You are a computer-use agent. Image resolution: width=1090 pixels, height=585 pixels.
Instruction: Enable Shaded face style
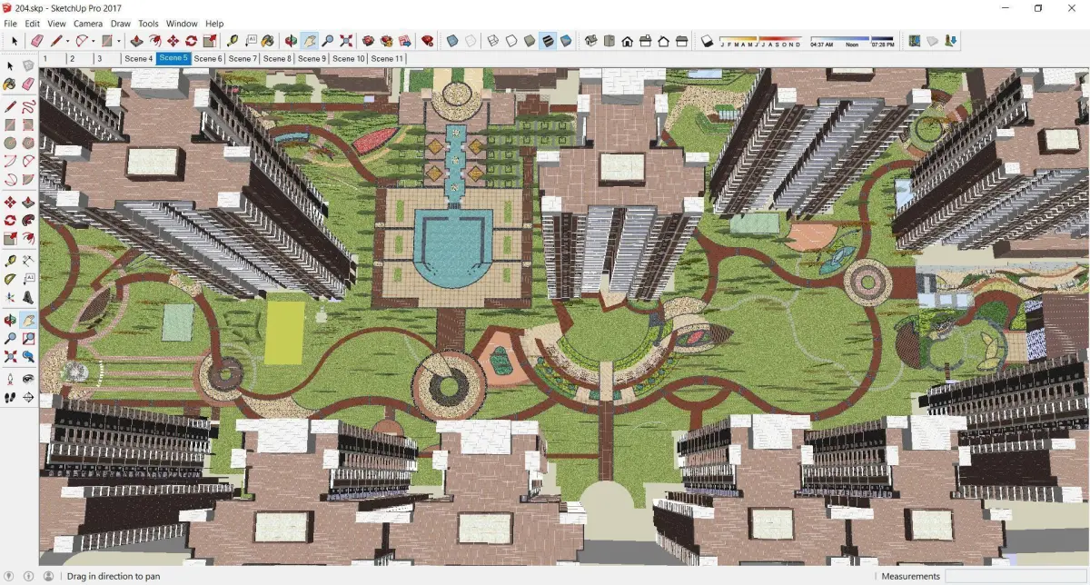530,41
